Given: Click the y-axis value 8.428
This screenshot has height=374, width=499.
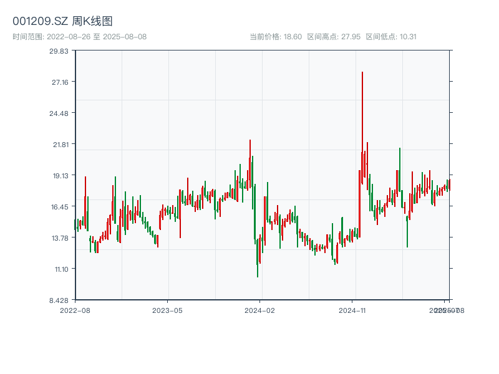Looking at the screenshot, I should [x=59, y=300].
